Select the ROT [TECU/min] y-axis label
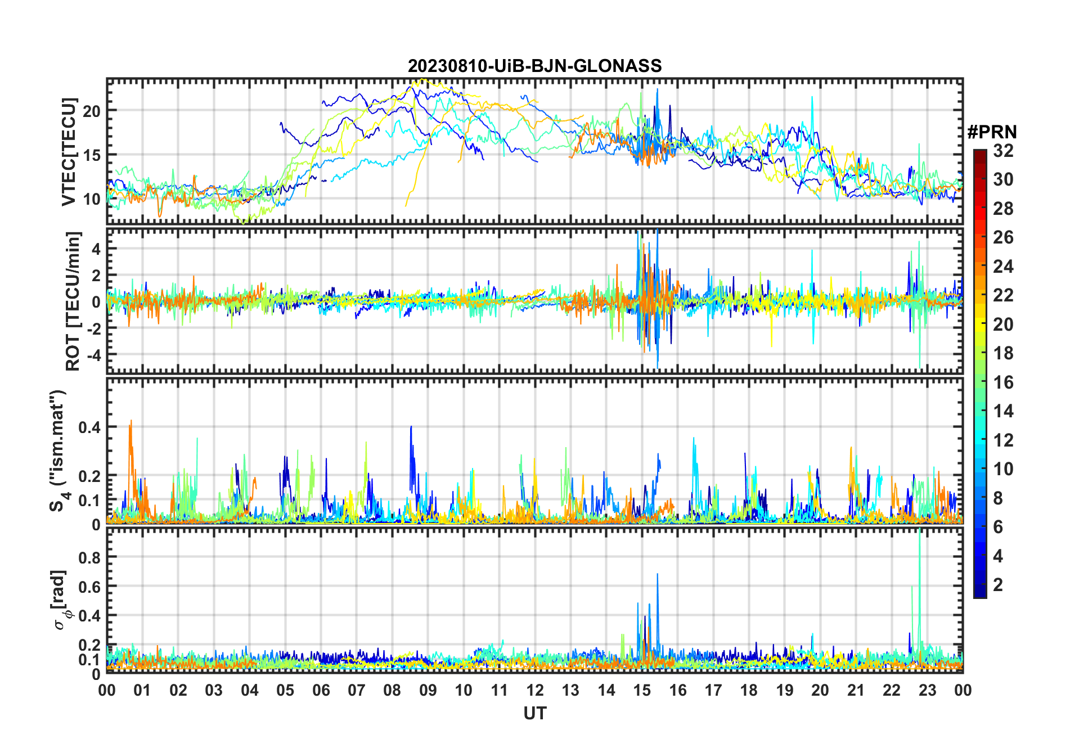The height and width of the screenshot is (748, 1070). tap(73, 301)
